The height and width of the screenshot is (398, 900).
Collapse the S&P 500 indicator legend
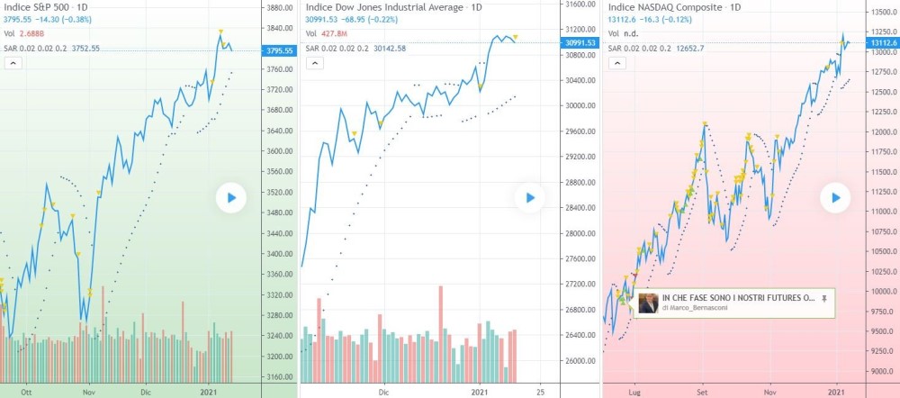(14, 63)
